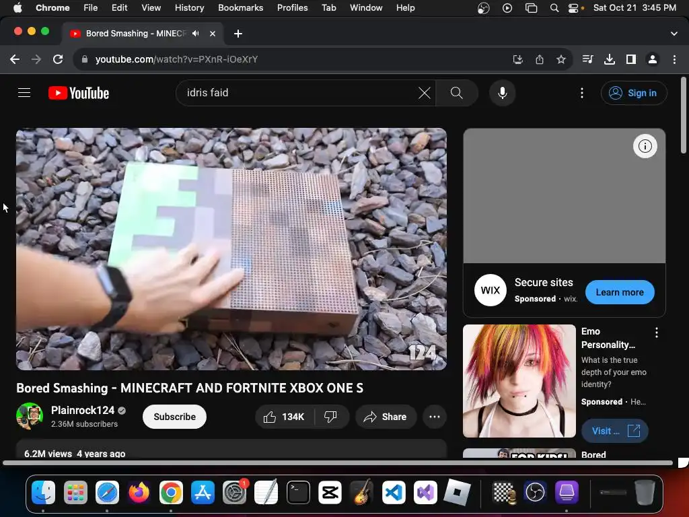The image size is (689, 517).
Task: Subscribe to Plainrock124
Action: (174, 417)
